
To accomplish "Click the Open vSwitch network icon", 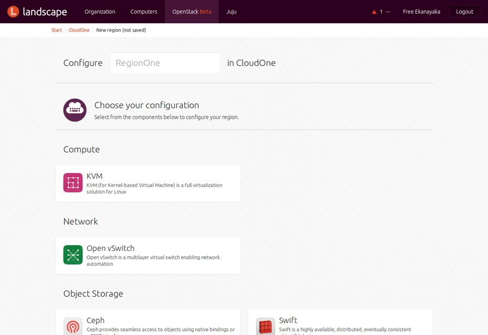I will click(73, 255).
